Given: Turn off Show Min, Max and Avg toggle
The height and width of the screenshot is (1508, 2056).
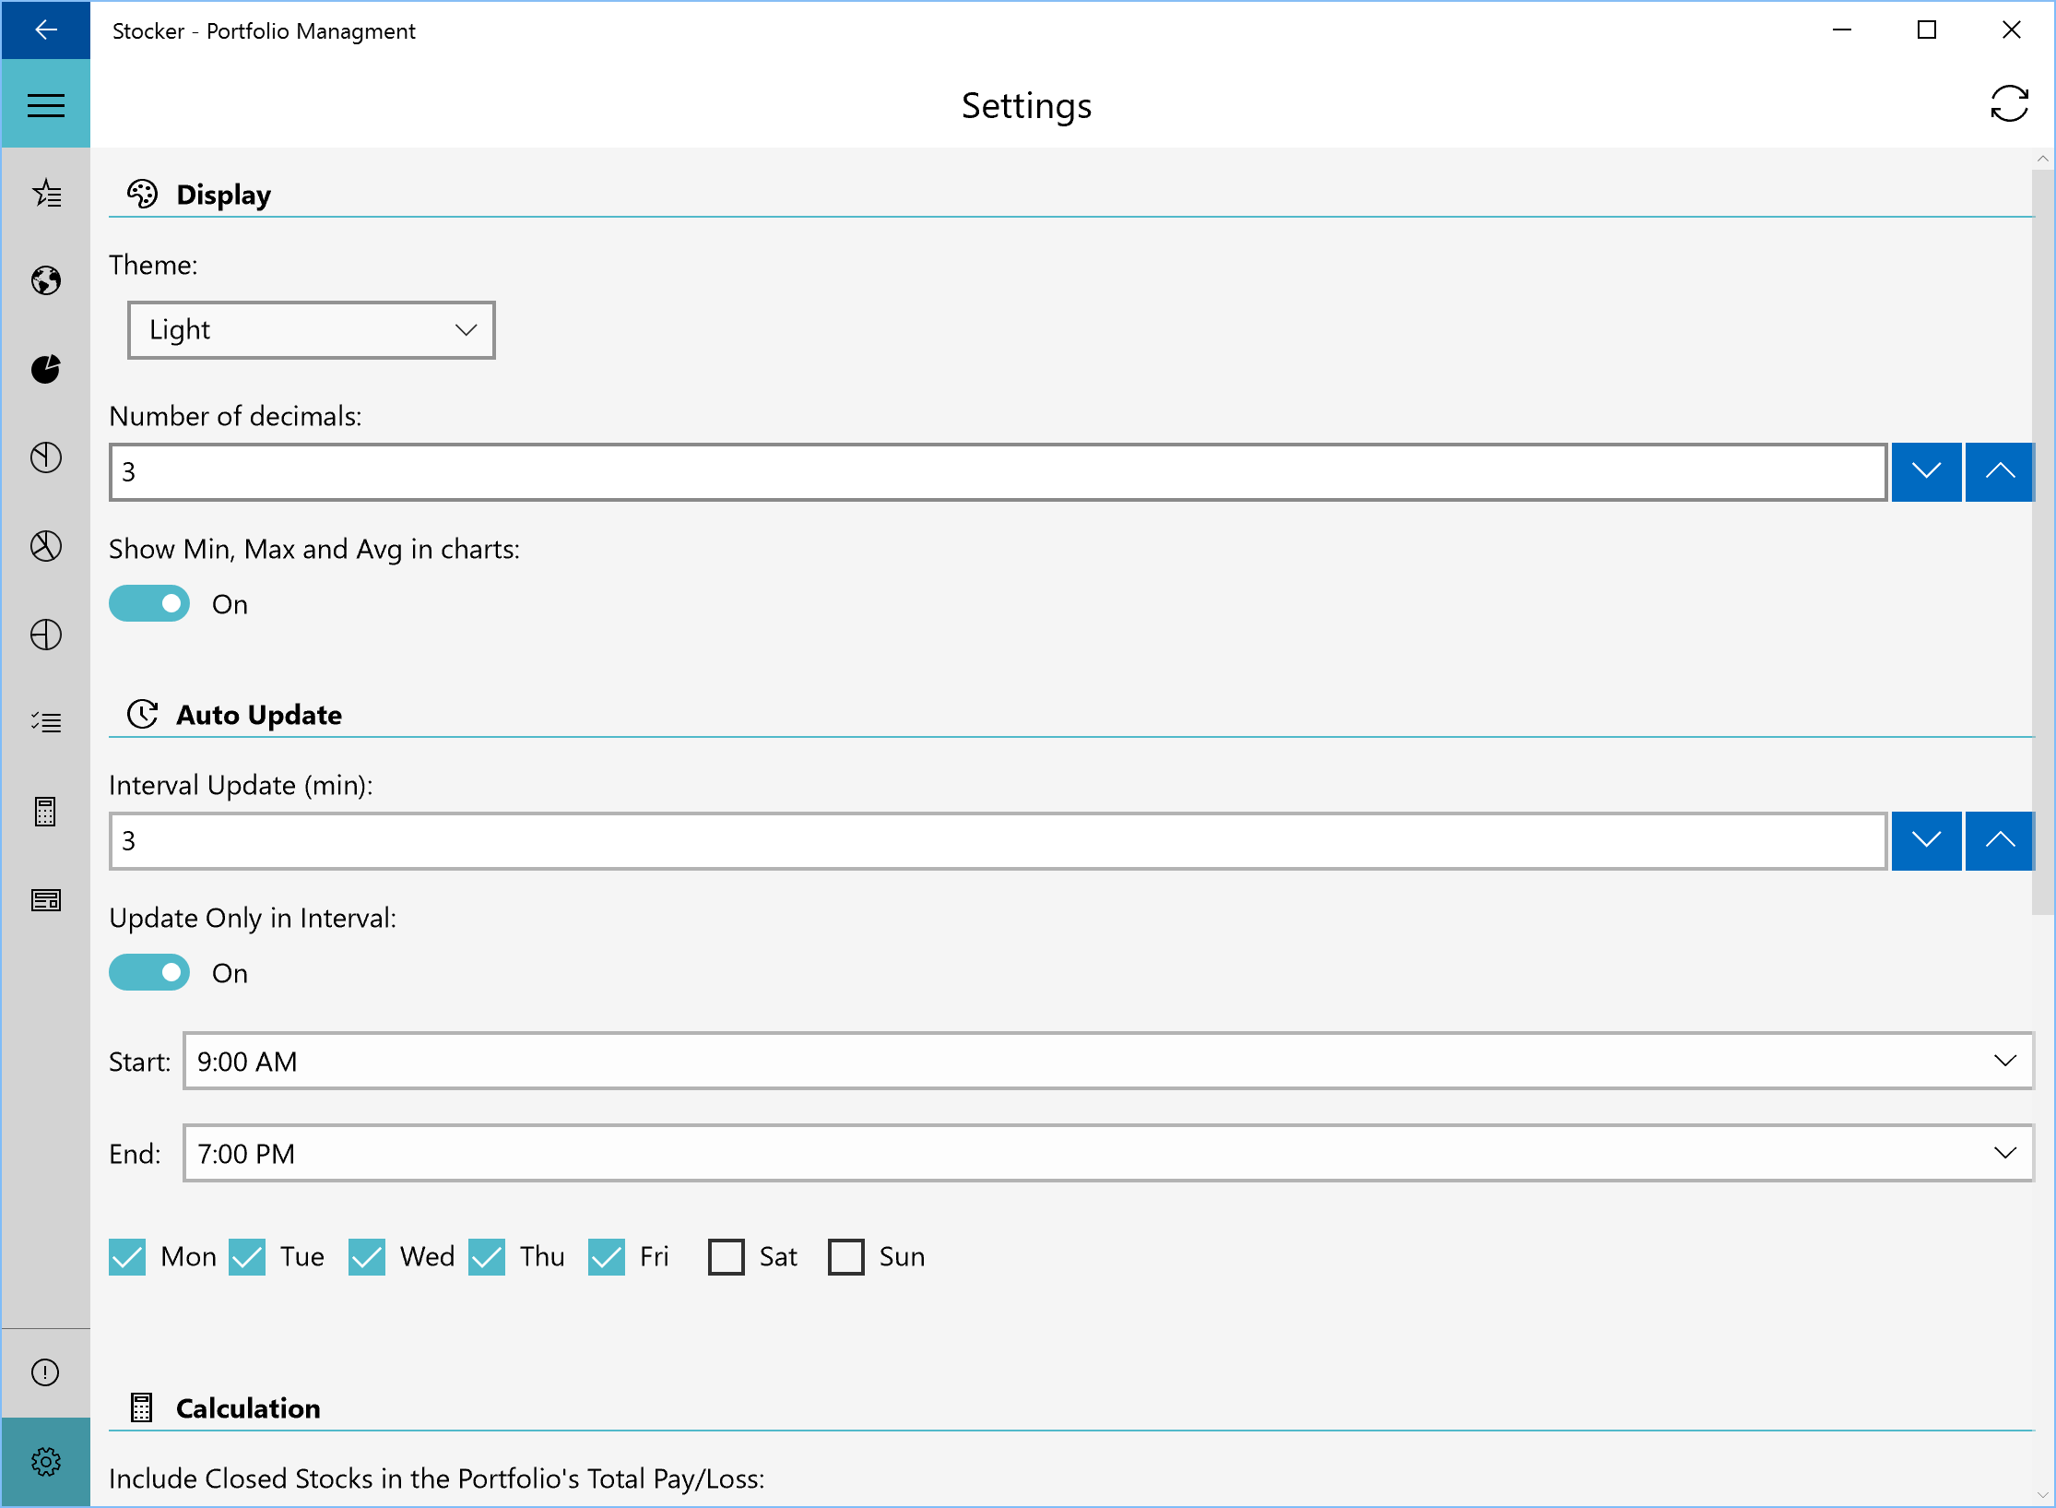Looking at the screenshot, I should click(149, 604).
